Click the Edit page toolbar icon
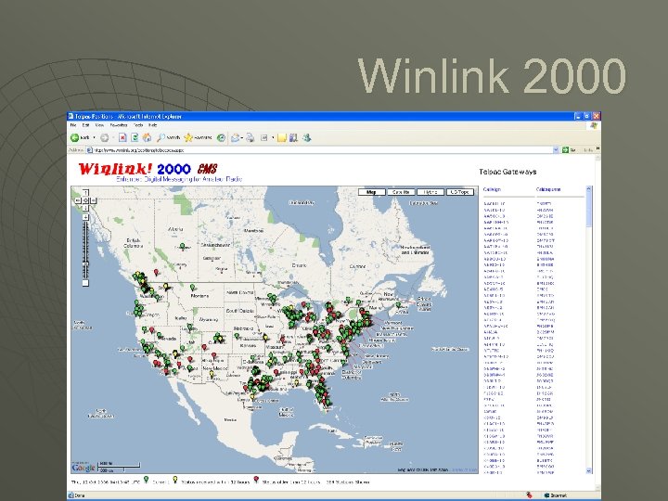The image size is (668, 501). (264, 137)
